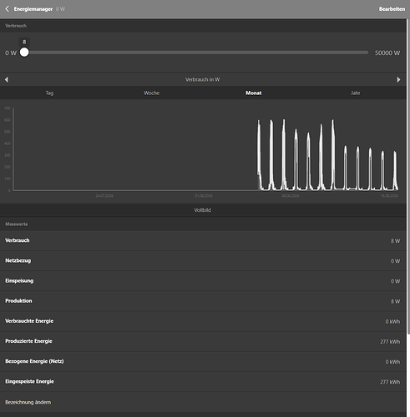Click the Verbrauch slider handle
410x417 pixels.
[24, 53]
